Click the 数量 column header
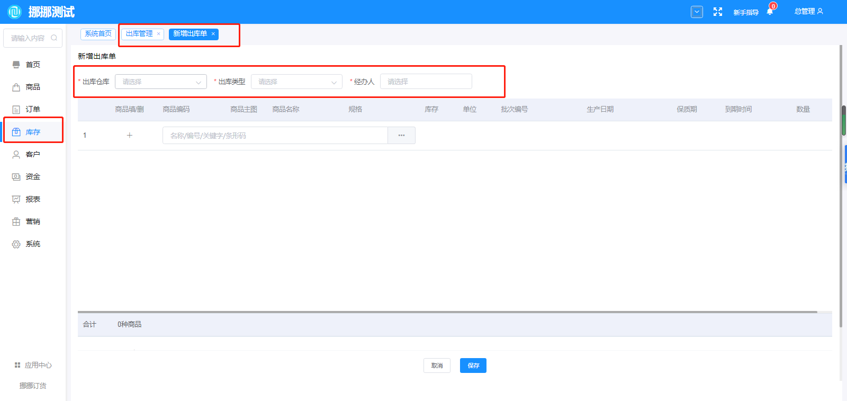Screen dimensions: 847x401 point(803,109)
